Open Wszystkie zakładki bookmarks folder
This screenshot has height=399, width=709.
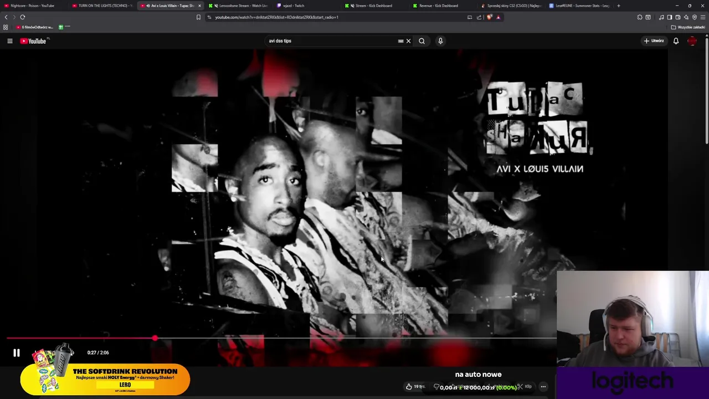pyautogui.click(x=688, y=27)
